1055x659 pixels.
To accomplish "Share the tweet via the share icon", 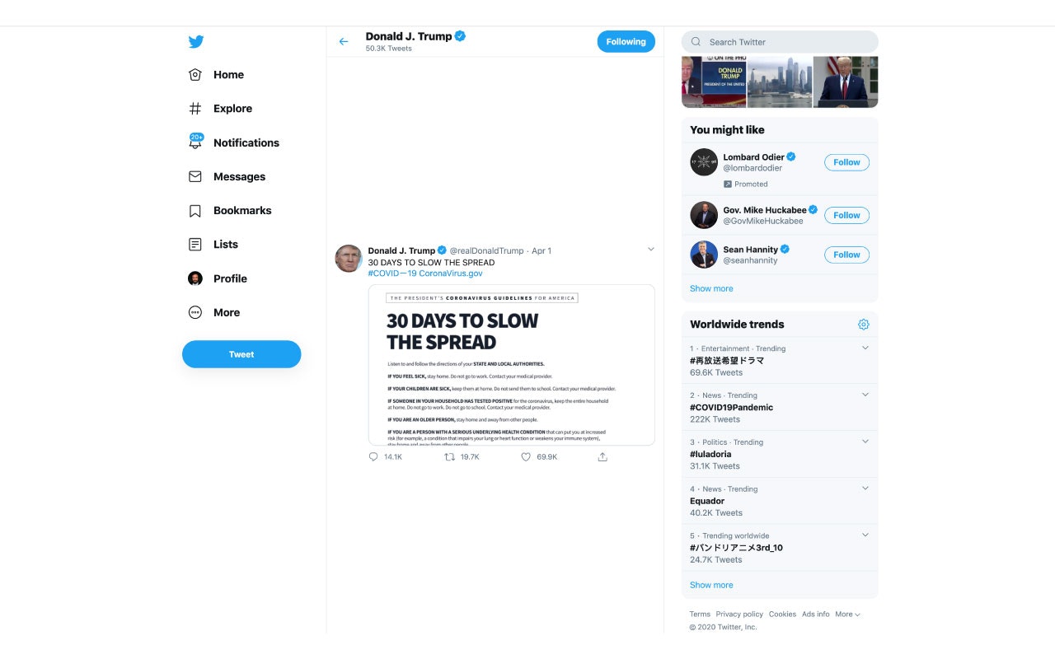I will [x=603, y=456].
